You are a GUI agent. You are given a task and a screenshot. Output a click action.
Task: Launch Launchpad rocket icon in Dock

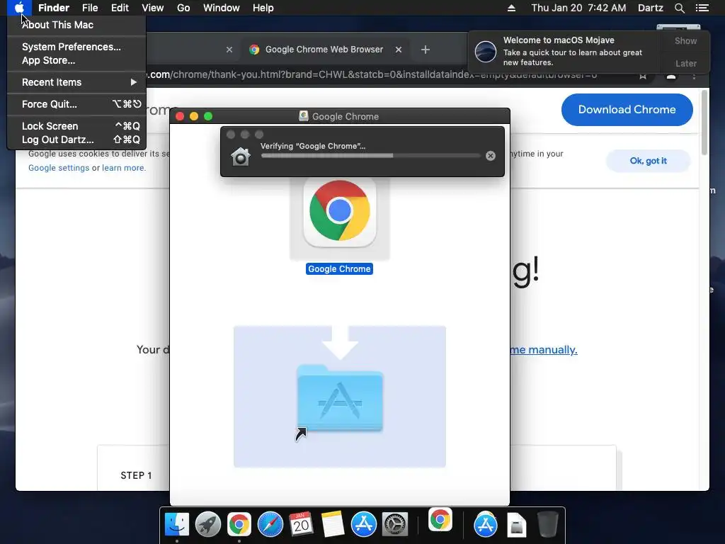[208, 524]
